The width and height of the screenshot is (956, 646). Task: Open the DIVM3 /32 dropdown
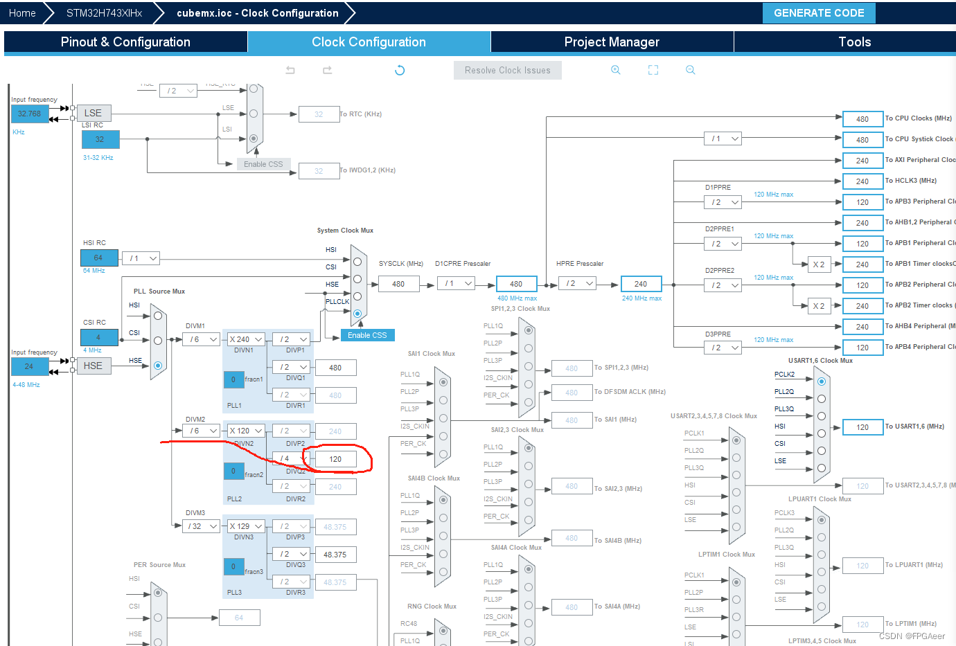pos(201,526)
